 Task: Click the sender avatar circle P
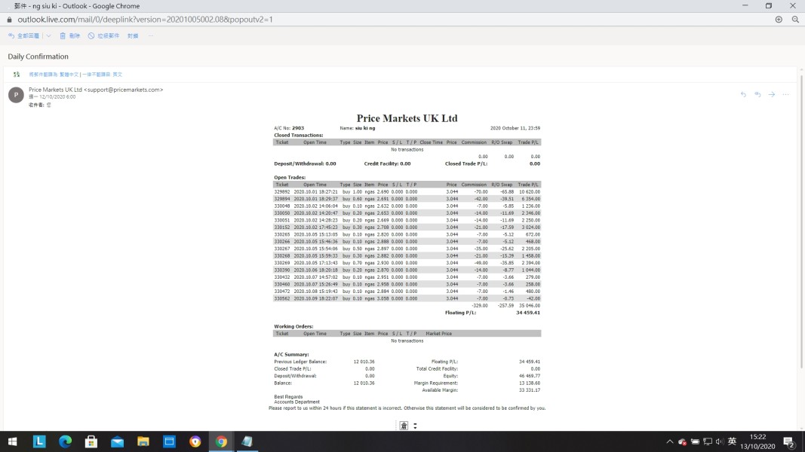[x=16, y=95]
